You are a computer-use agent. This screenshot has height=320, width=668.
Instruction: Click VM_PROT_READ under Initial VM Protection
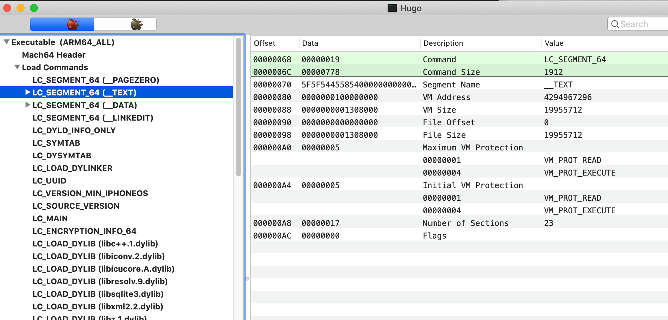pyautogui.click(x=573, y=198)
